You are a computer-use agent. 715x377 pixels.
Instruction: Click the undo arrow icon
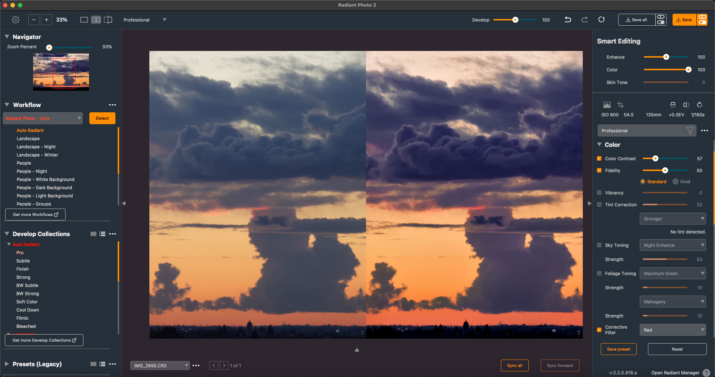pyautogui.click(x=568, y=20)
